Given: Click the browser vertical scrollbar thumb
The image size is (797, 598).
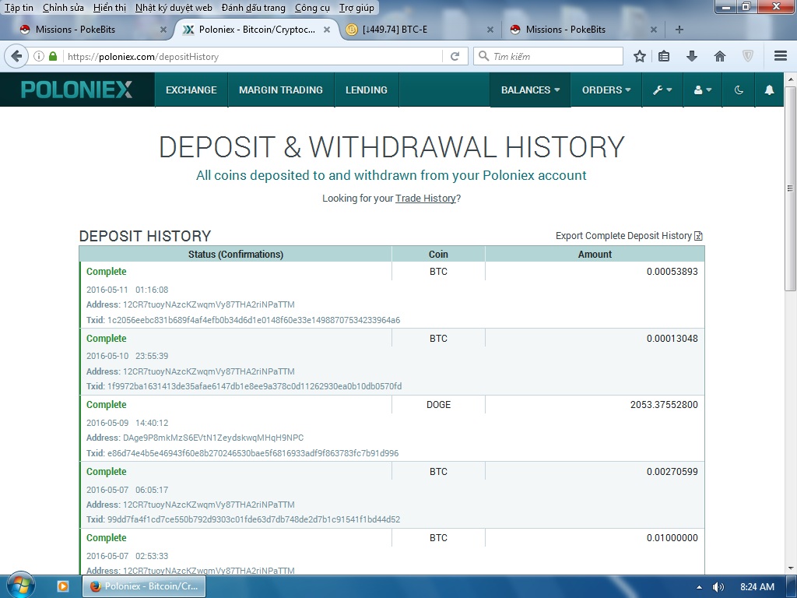Looking at the screenshot, I should point(790,188).
